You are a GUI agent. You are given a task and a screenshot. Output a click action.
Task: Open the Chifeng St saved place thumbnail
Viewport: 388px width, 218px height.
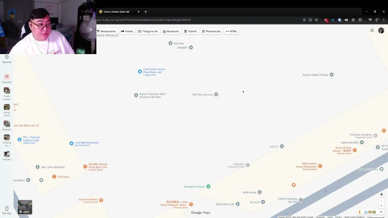point(7,137)
